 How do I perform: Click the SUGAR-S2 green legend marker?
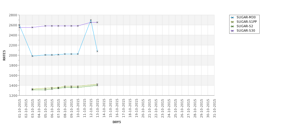point(232,26)
